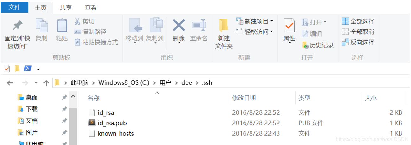This screenshot has height=145, width=411.
Task: Expand the New item dropdown arrow
Action: coord(271,21)
